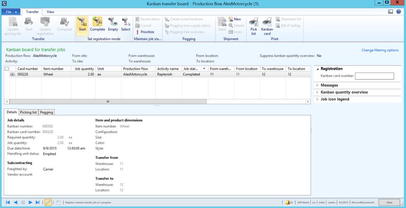Switch to the View ribbon tab

50,12
